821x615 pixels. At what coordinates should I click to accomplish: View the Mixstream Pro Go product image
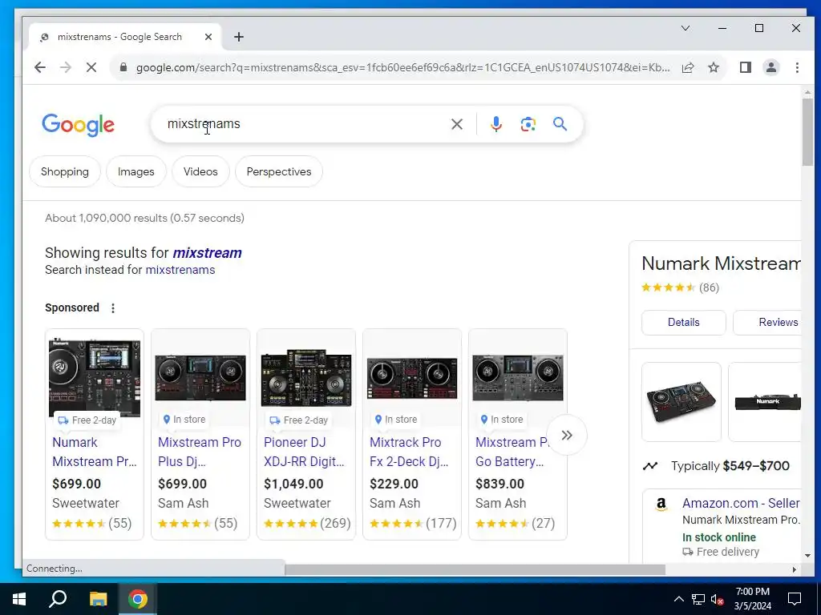(518, 378)
